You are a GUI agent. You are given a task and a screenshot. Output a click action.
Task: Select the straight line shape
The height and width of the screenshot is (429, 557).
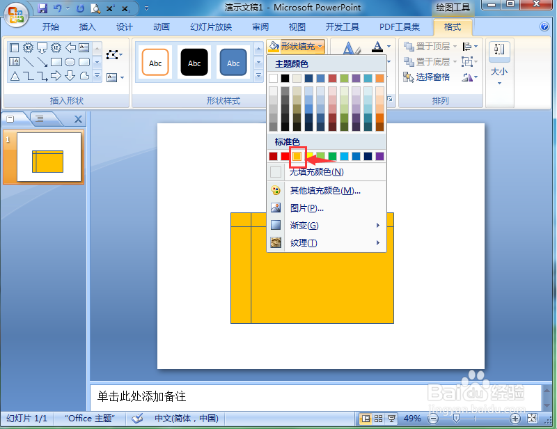pyautogui.click(x=28, y=62)
